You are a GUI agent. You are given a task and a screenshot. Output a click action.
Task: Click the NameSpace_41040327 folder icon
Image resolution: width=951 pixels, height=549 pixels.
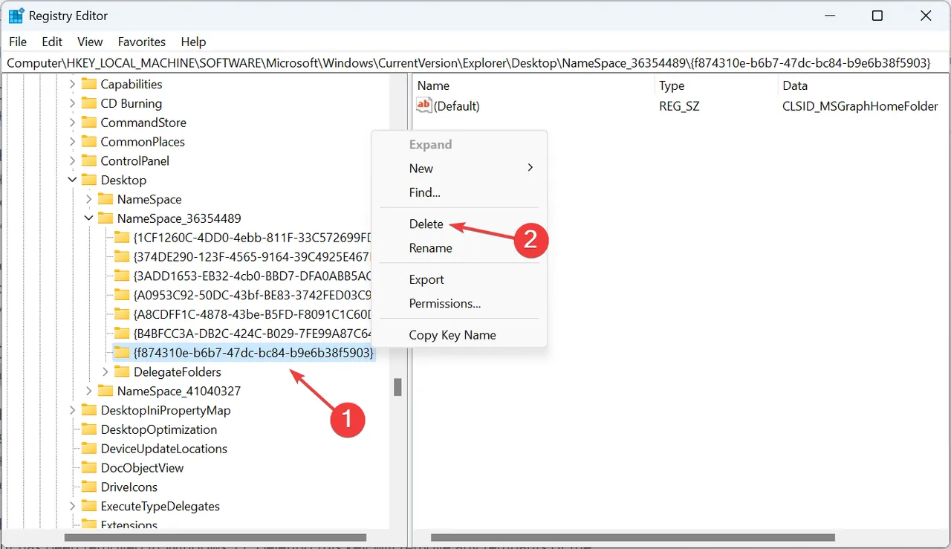click(x=106, y=391)
